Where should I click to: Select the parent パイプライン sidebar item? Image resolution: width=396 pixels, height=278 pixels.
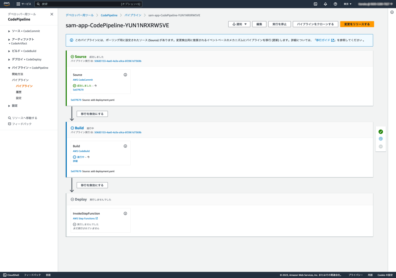(20, 80)
